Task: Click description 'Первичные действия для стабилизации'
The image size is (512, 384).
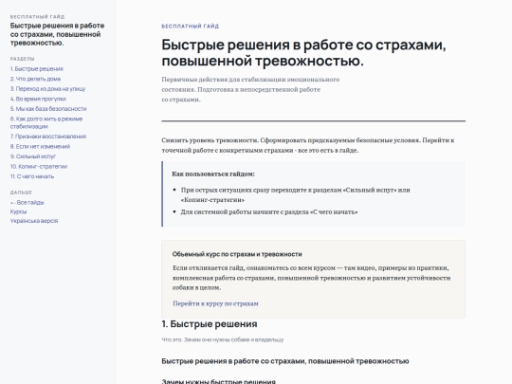Action: 250,89
